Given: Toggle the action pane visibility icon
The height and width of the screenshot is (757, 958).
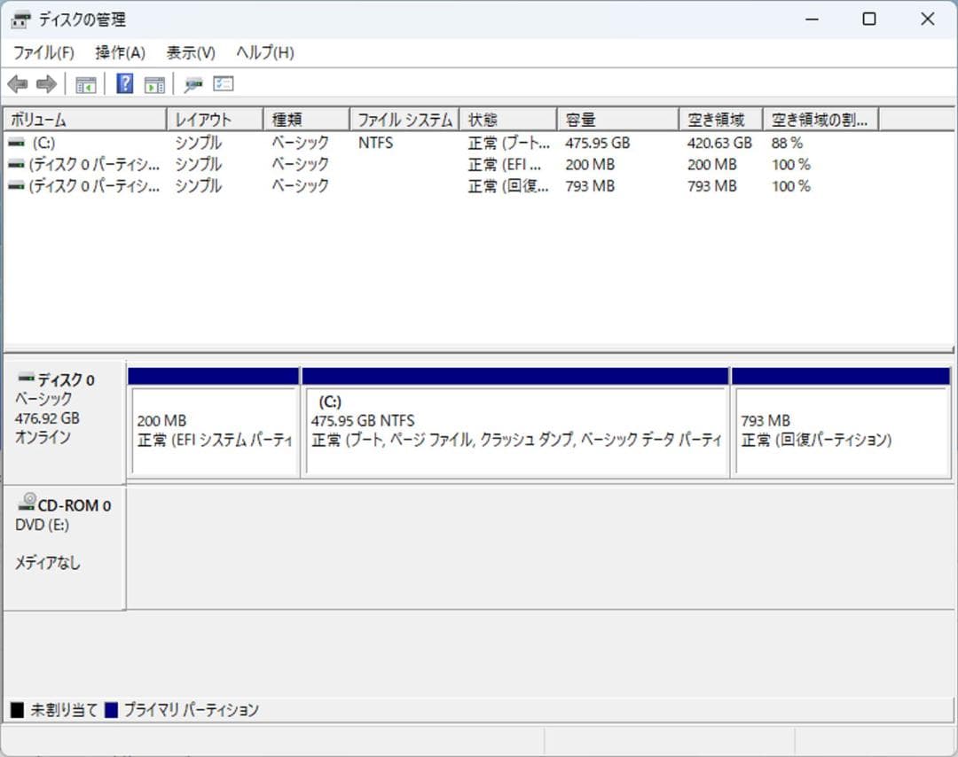Looking at the screenshot, I should pyautogui.click(x=153, y=83).
